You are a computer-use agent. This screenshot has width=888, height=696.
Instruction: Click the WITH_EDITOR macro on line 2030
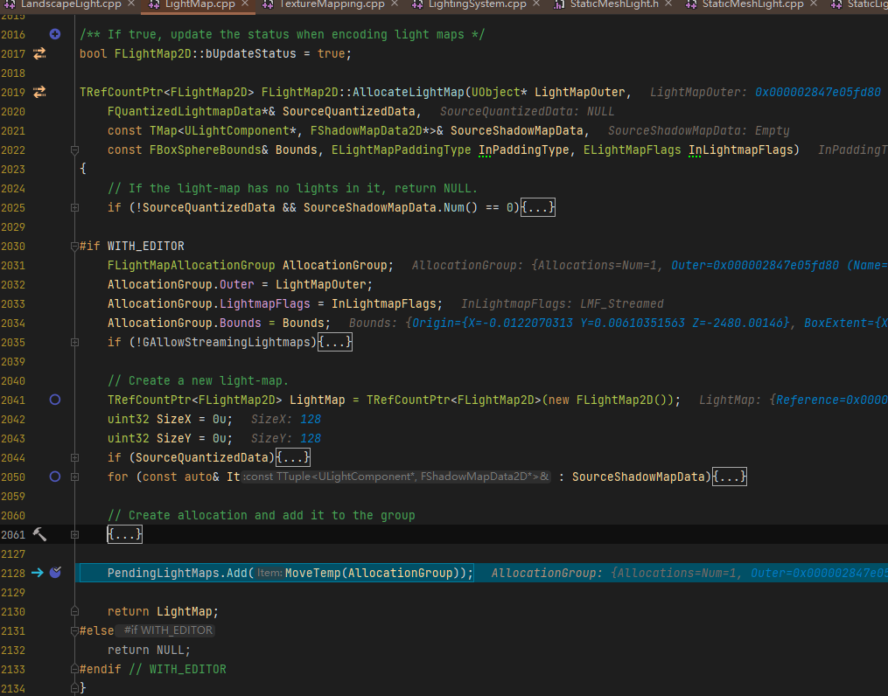[145, 246]
